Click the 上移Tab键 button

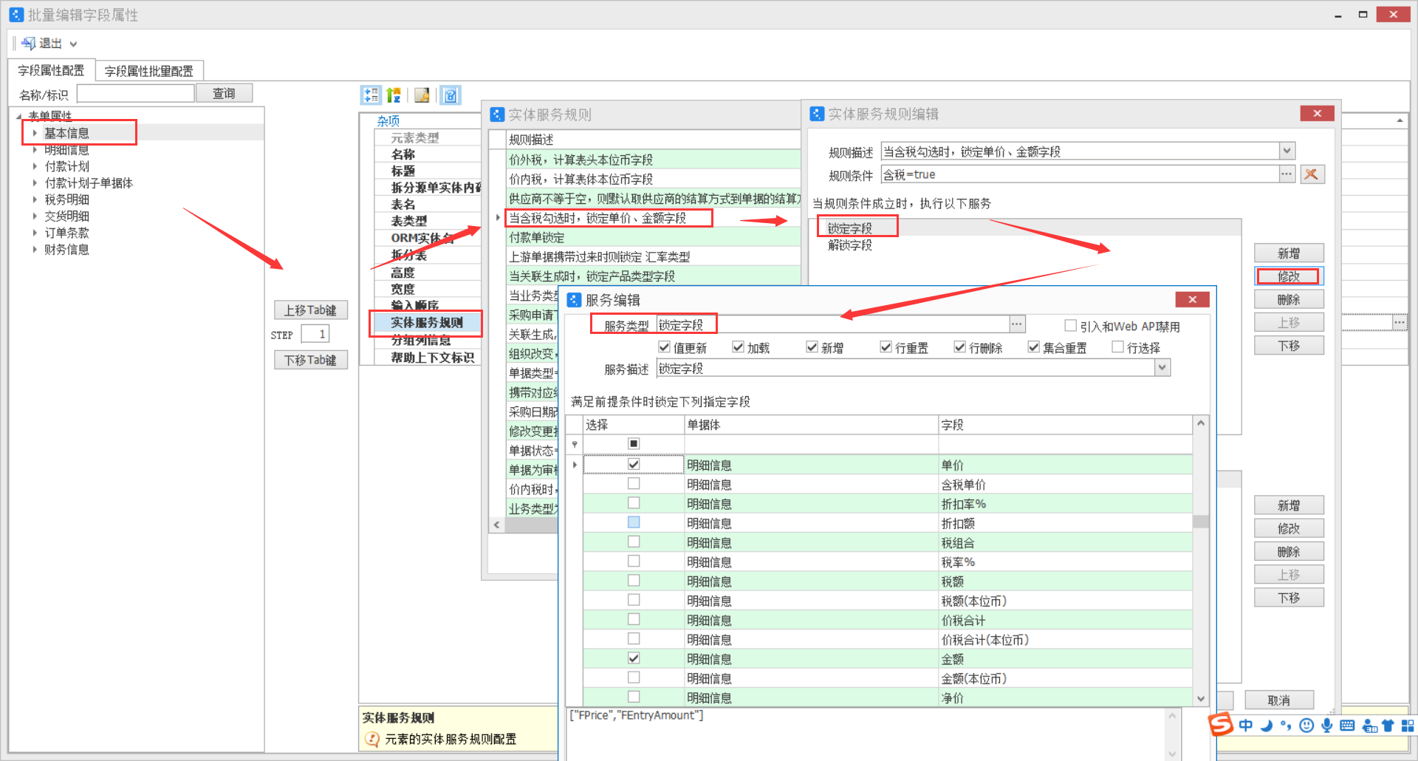coord(310,310)
